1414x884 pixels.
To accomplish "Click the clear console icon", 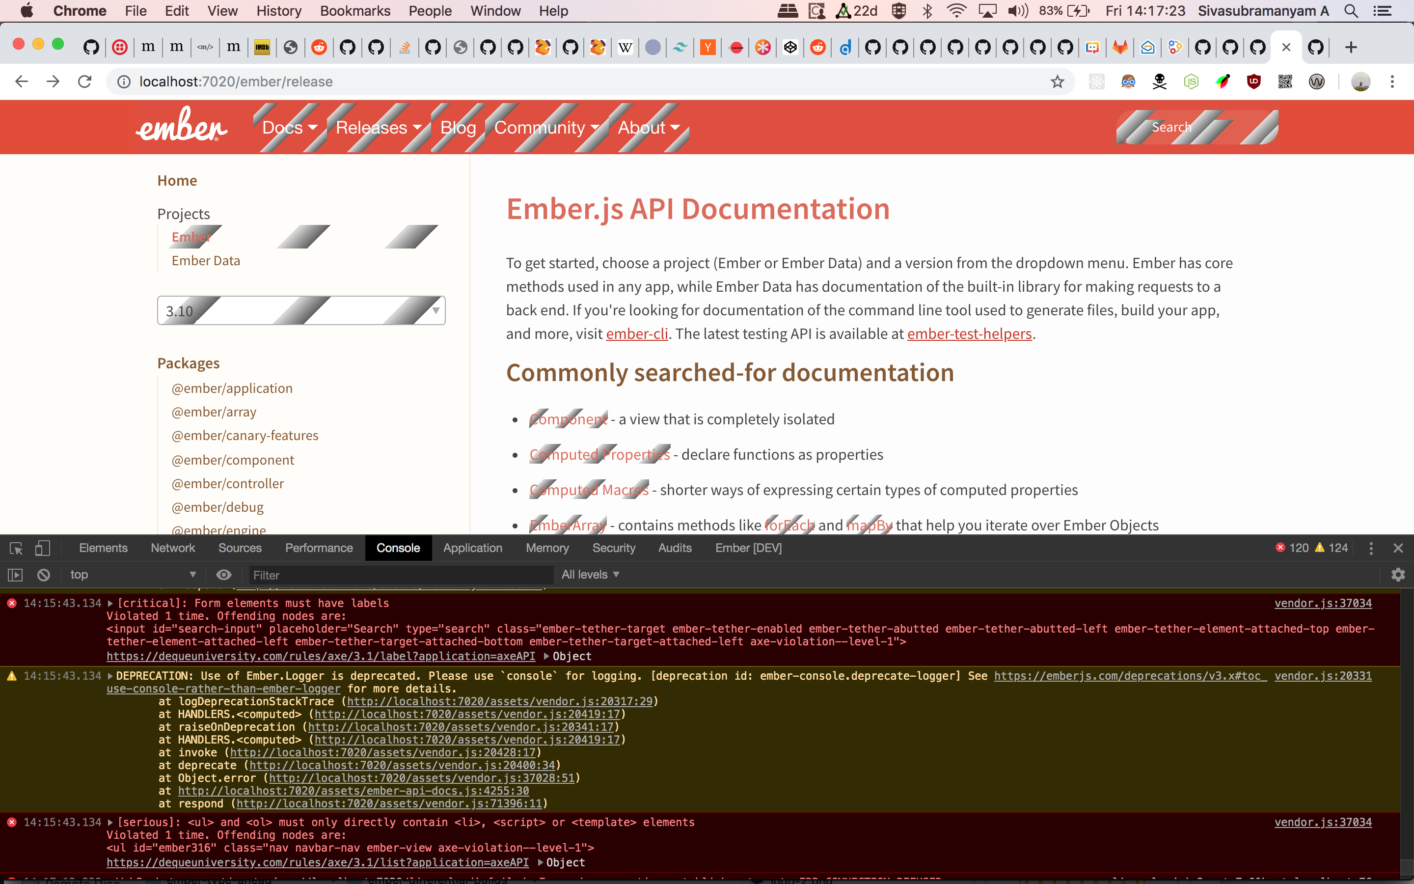I will (x=44, y=575).
